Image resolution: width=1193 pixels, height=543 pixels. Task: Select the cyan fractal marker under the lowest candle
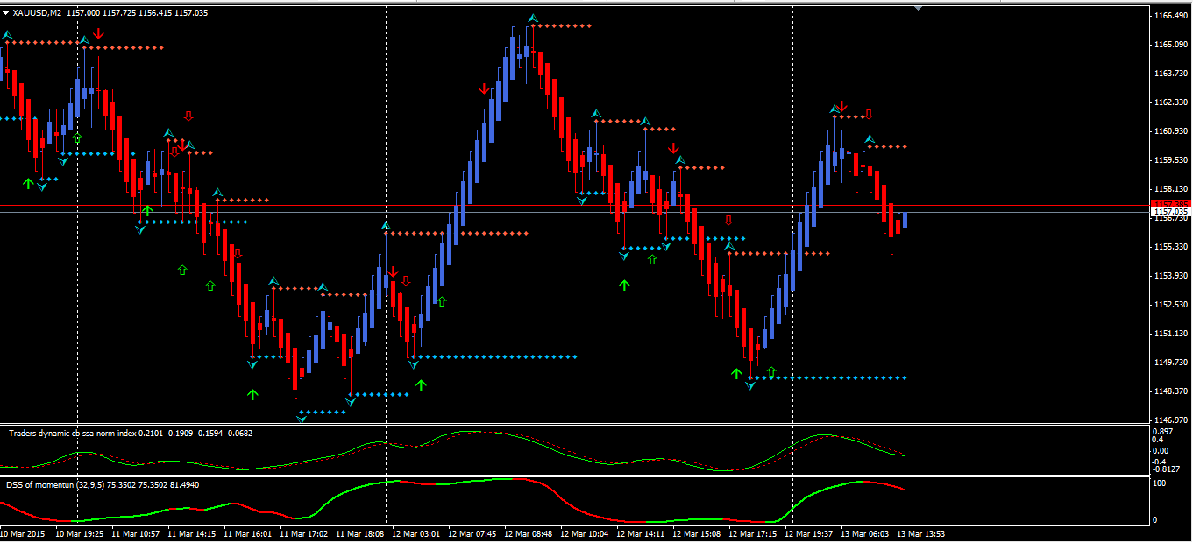pos(302,420)
